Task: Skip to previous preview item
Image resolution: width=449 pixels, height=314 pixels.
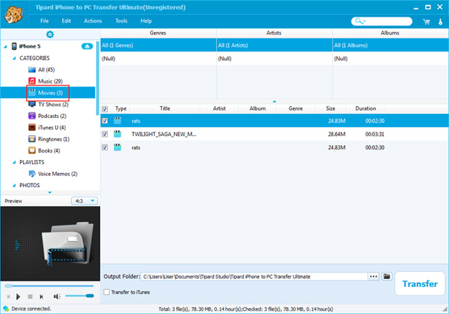Action: click(8, 297)
